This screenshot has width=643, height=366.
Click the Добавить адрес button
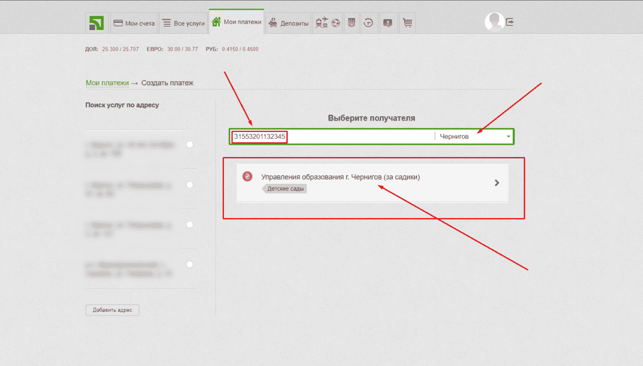pos(113,310)
